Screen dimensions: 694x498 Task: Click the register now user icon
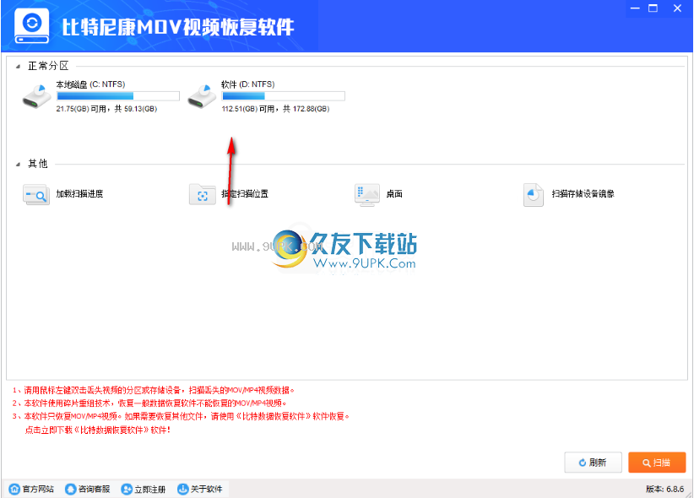pyautogui.click(x=127, y=489)
